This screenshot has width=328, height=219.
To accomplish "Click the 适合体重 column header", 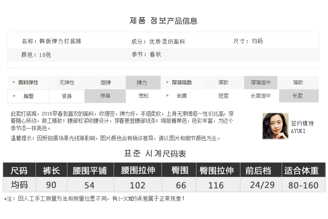I will (301, 170).
